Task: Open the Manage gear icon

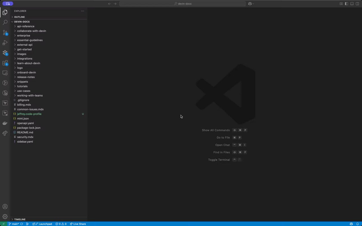Action: click(5, 217)
